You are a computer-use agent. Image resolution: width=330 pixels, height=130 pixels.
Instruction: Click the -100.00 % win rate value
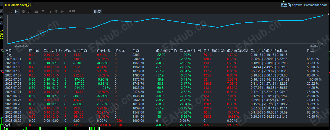[314, 79]
